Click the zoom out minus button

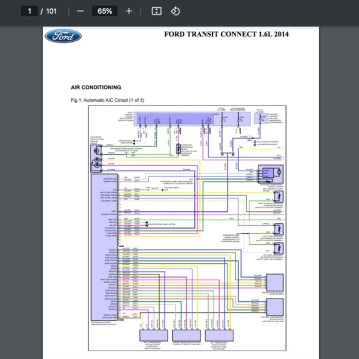[80, 11]
